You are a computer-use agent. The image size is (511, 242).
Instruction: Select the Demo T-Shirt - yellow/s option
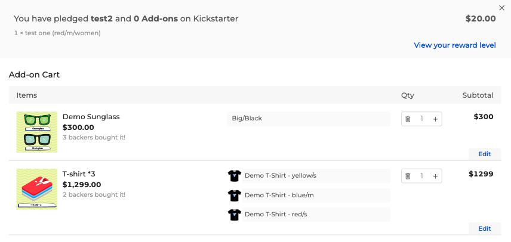(316, 176)
